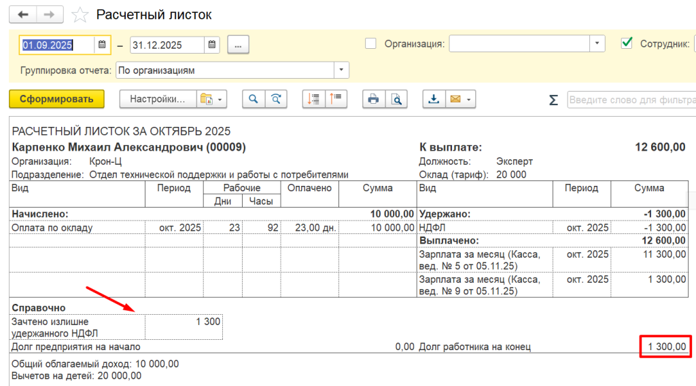696x386 pixels.
Task: Click the sigma sum icon
Action: 553,100
